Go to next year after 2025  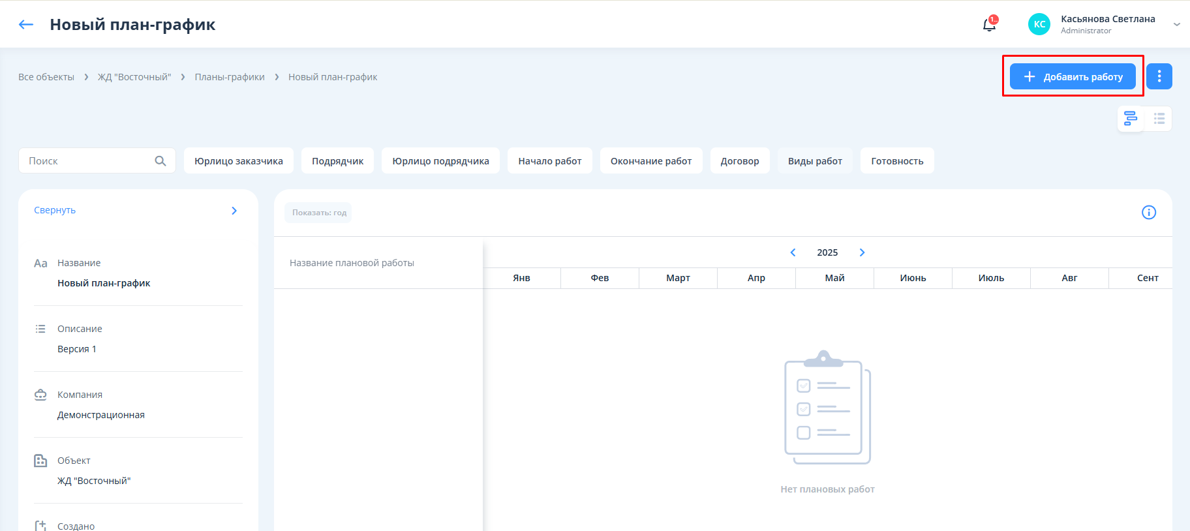[x=862, y=252]
